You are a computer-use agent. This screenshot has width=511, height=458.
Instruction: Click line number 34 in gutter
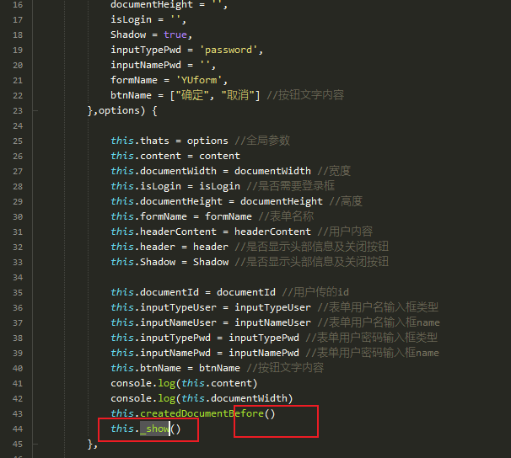(x=18, y=278)
